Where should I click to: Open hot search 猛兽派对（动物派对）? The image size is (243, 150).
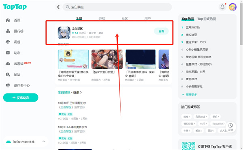199,65
